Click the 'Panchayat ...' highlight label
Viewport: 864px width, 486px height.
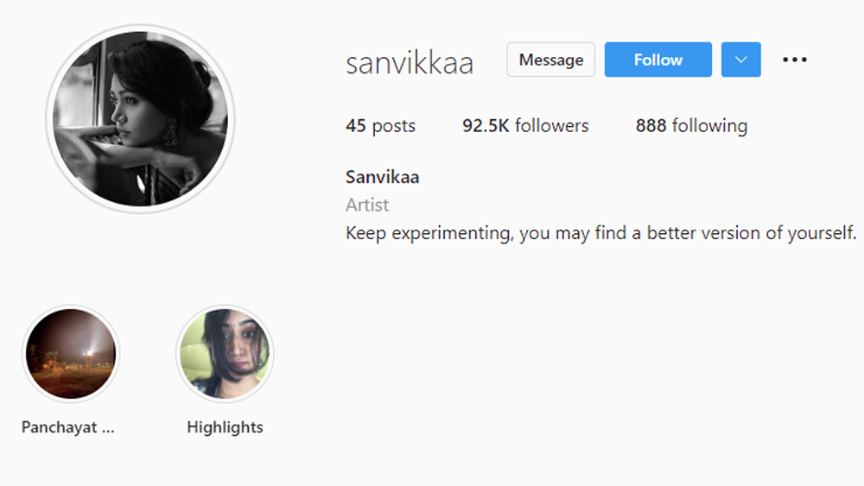67,427
